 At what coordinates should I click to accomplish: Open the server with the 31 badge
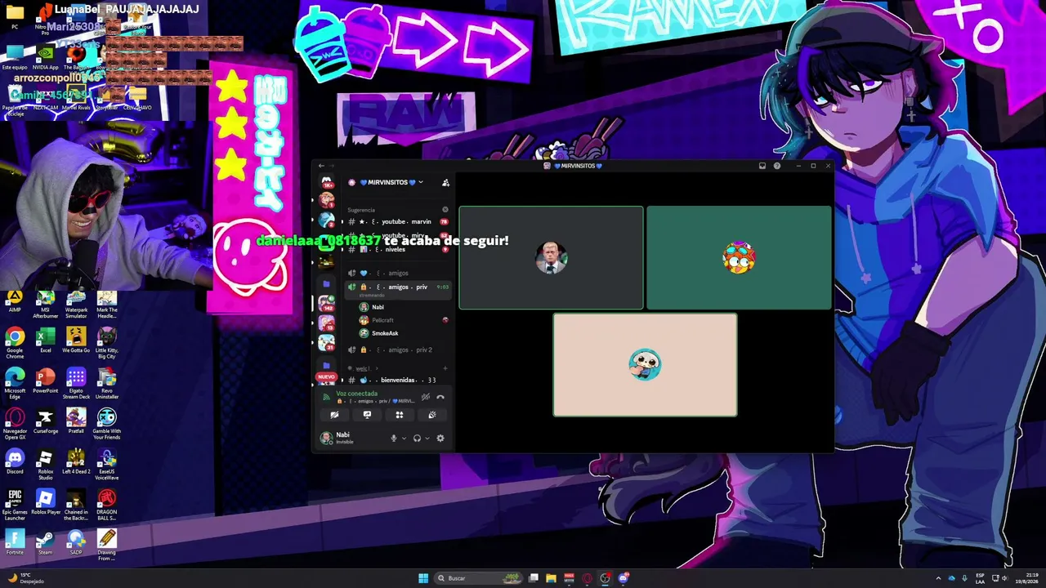326,343
